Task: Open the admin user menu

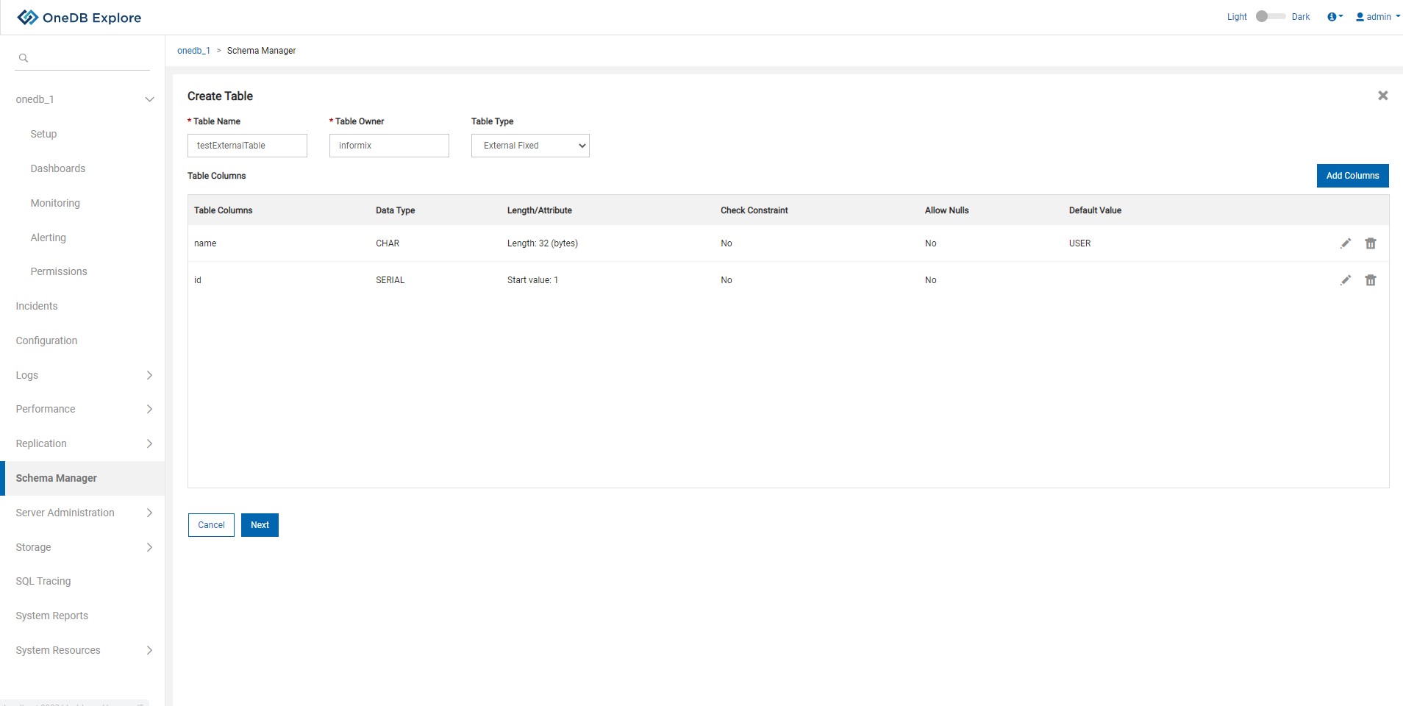Action: [x=1377, y=17]
